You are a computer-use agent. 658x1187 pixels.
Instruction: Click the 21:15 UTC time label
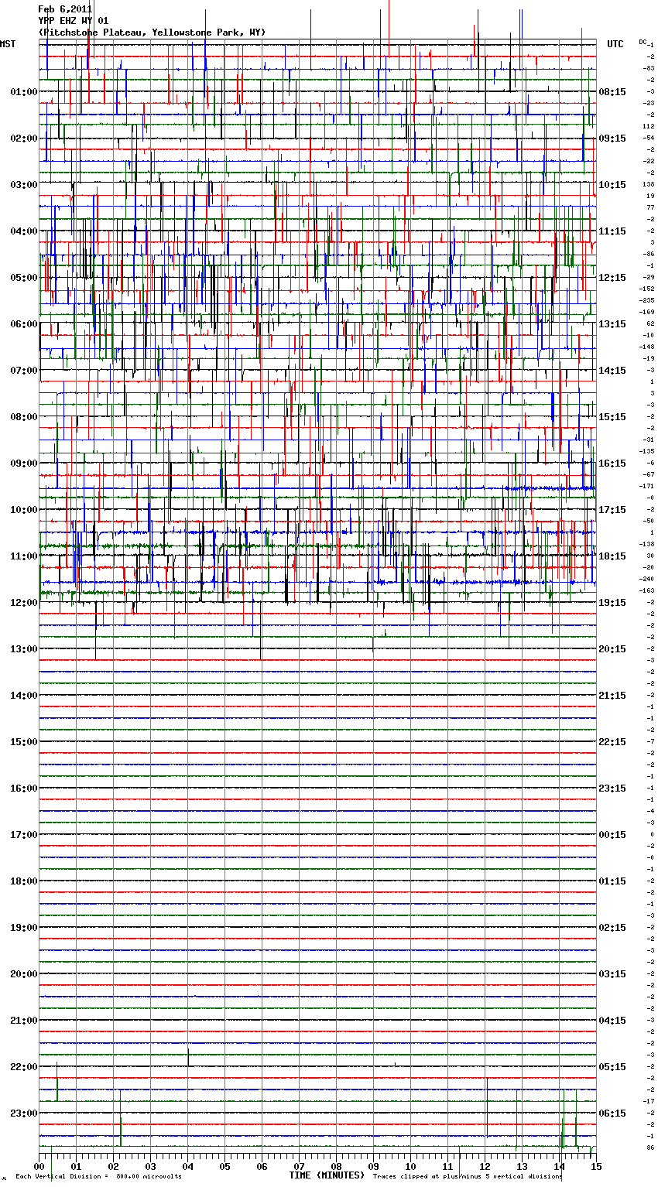click(612, 696)
